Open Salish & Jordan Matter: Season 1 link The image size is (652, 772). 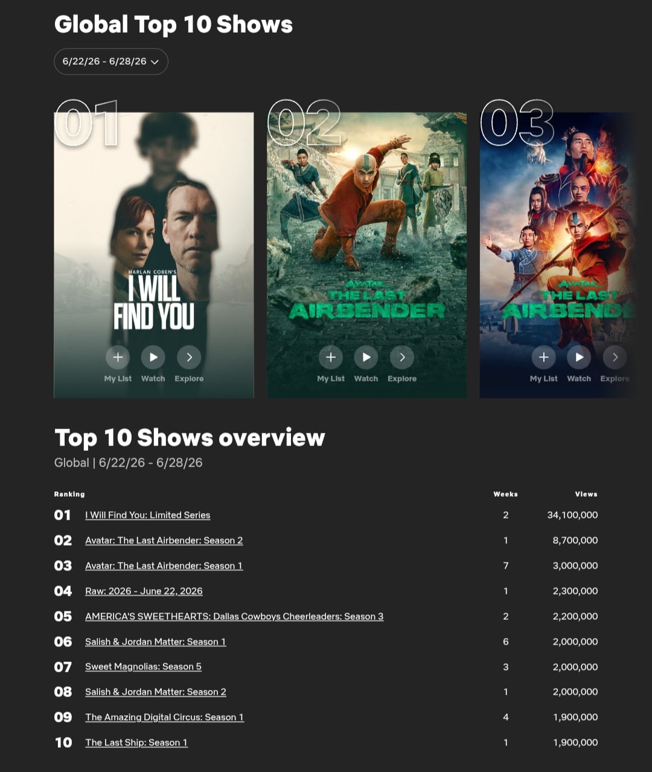(x=156, y=642)
